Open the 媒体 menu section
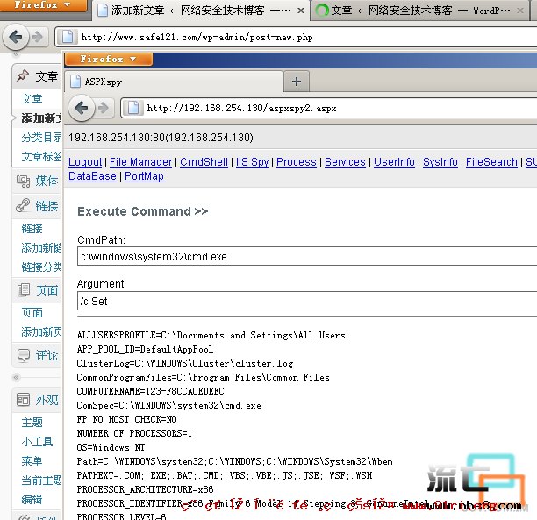The image size is (537, 520). 47,181
